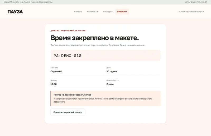
Task: Click the duration value 2 часа
Action: pos(110,84)
